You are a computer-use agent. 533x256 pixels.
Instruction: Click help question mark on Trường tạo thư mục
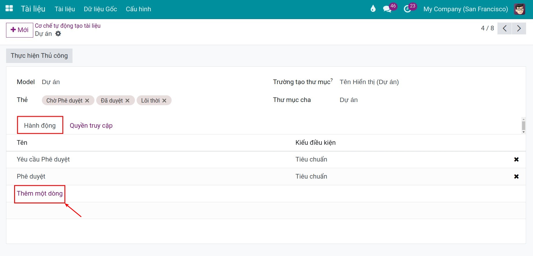coord(332,80)
